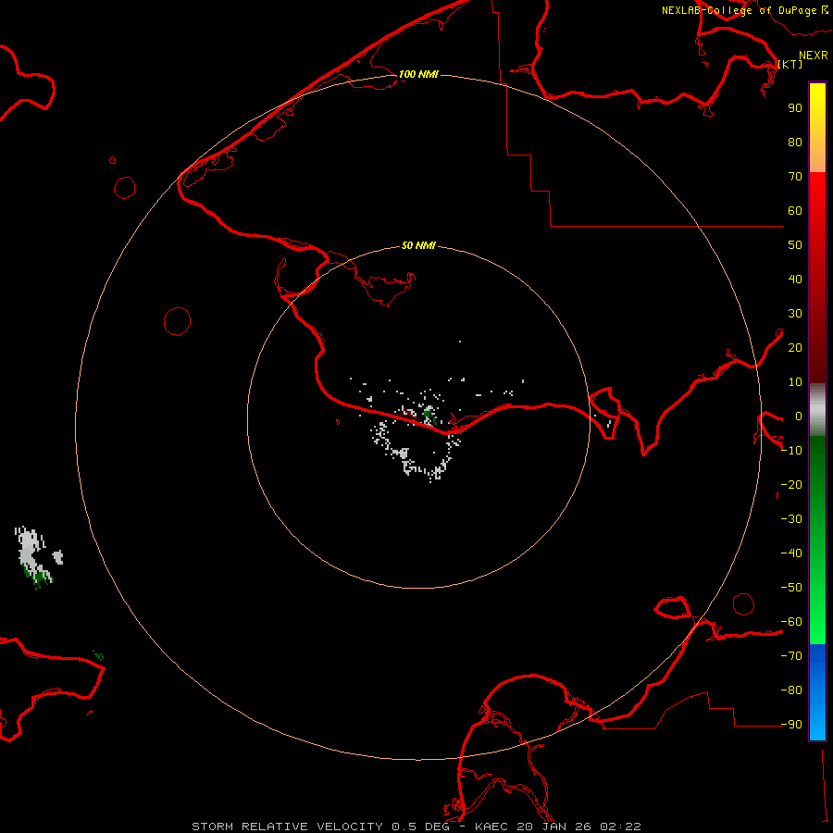This screenshot has width=833, height=833.
Task: Click the 90 value on velocity scale
Action: [795, 108]
